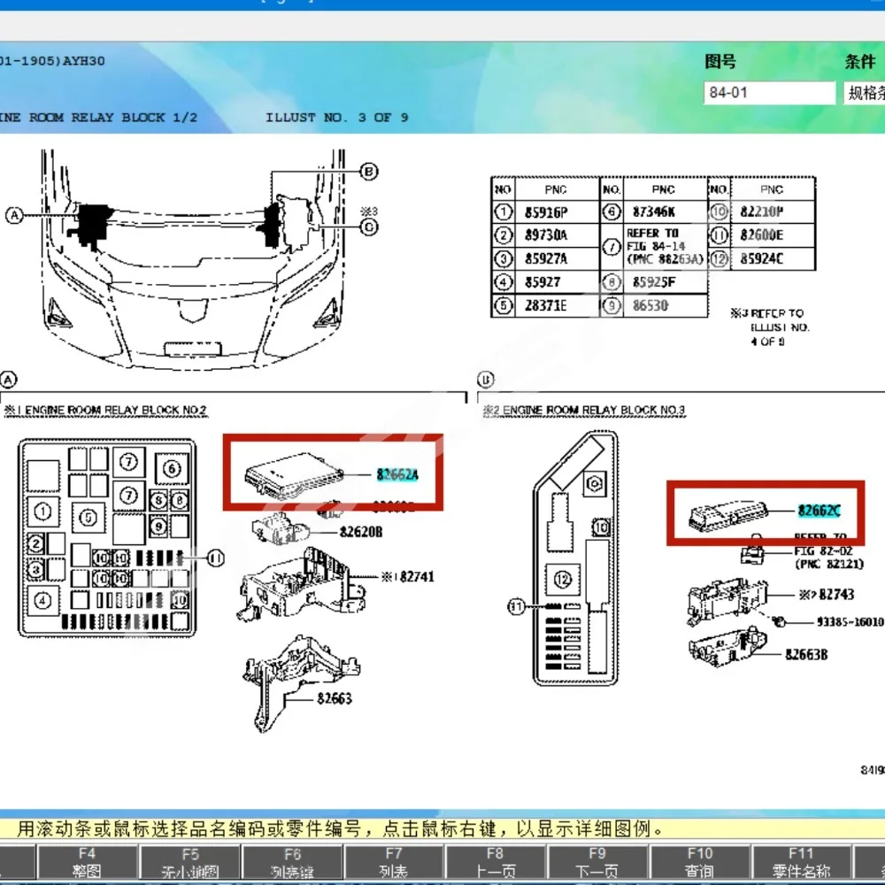
Task: Click the F11 零件名称 part name button
Action: click(802, 862)
